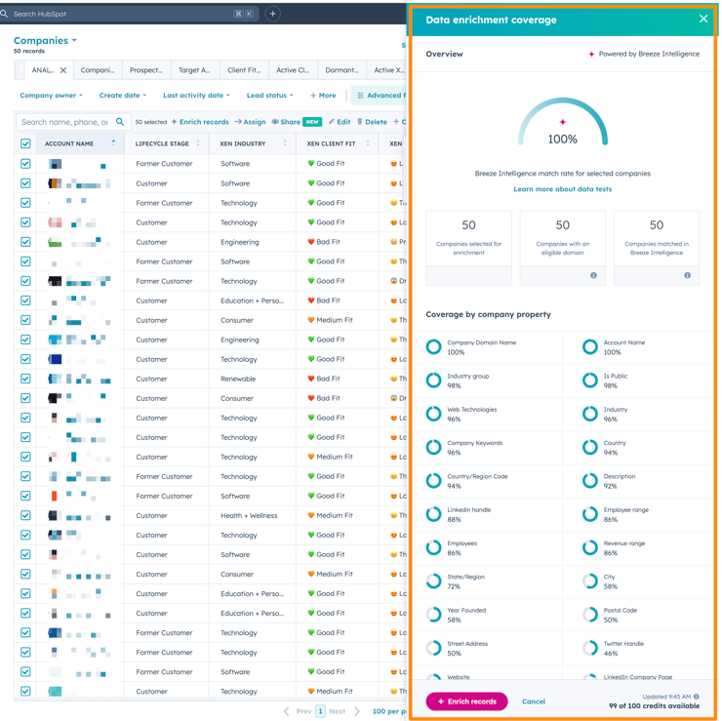The width and height of the screenshot is (722, 721).
Task: Click Linkedin handle 88% coverage ring
Action: (x=433, y=514)
